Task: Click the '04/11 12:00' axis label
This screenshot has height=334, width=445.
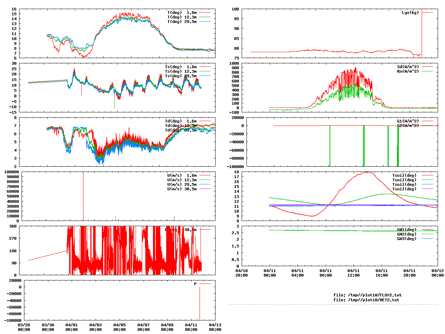Action: (354, 273)
